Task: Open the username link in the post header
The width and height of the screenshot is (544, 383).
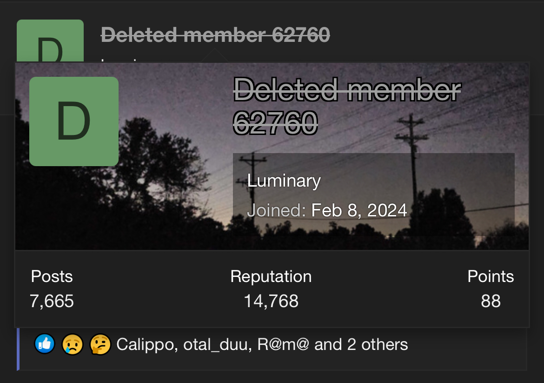Action: pyautogui.click(x=215, y=34)
